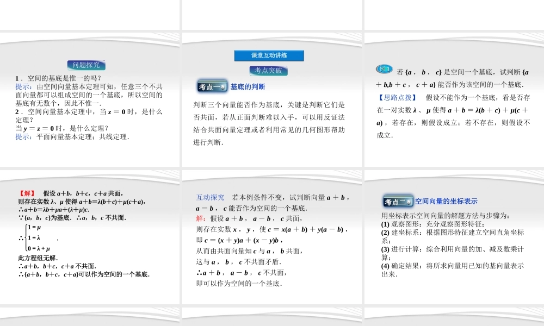The image size is (544, 326).
Task: Click the 考点一 label icon
Action: point(212,86)
